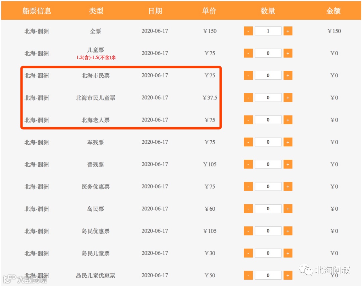Click quantity field of 岛民票 row
362x286 pixels.
(x=268, y=209)
